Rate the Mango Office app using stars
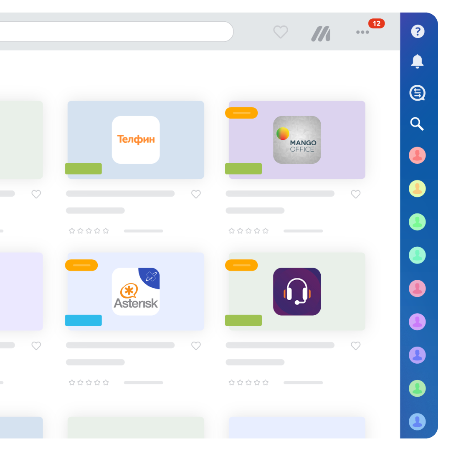 tap(248, 231)
